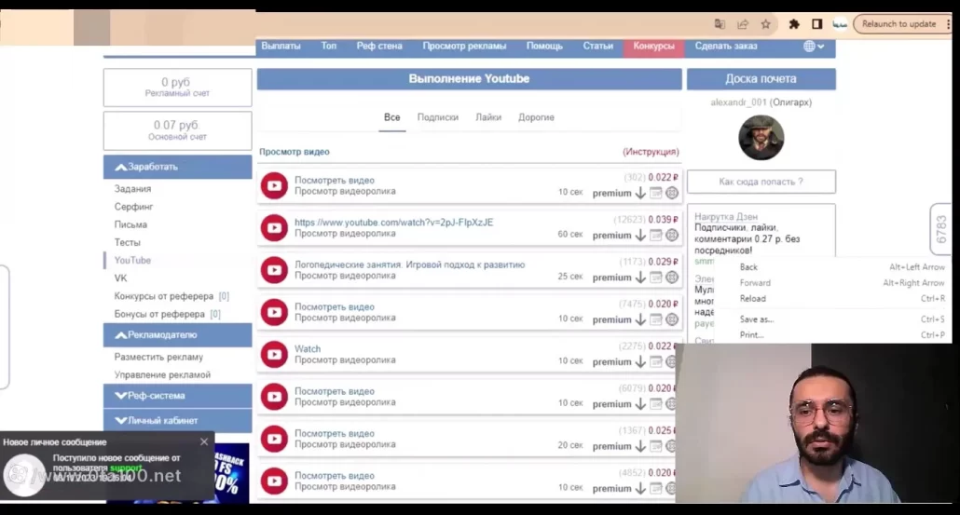The image size is (960, 515).
Task: Open the globe language dropdown in navbar
Action: coord(814,46)
